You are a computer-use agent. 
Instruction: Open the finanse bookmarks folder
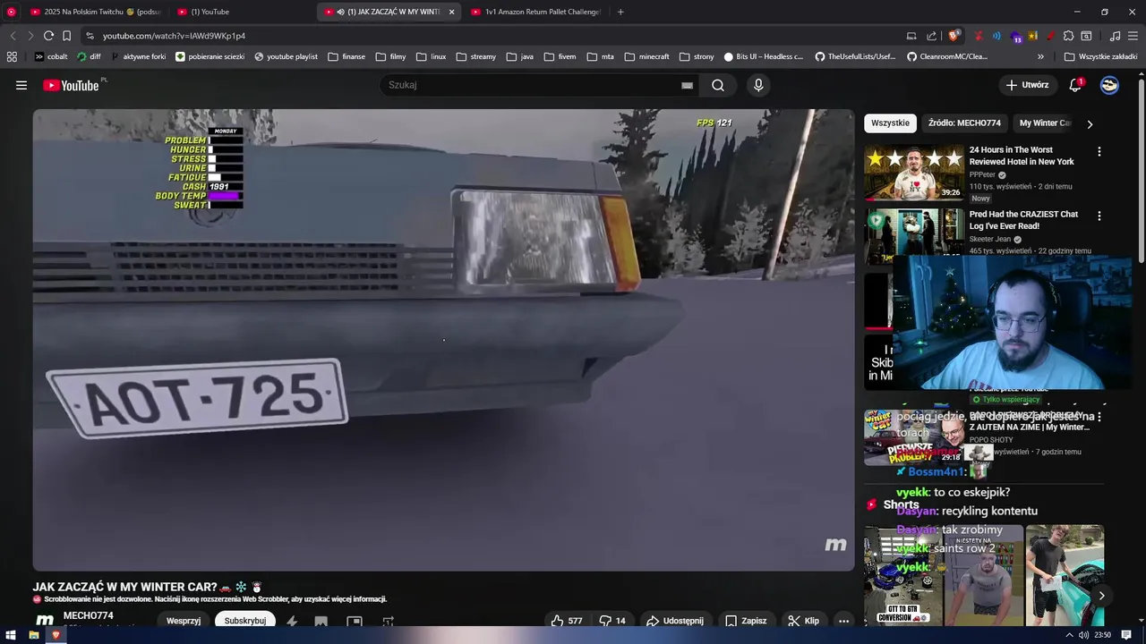(346, 56)
